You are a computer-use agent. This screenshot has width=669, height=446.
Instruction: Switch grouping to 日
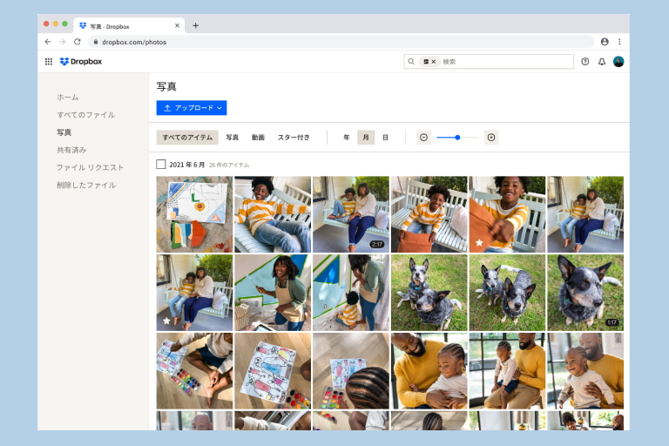(385, 138)
